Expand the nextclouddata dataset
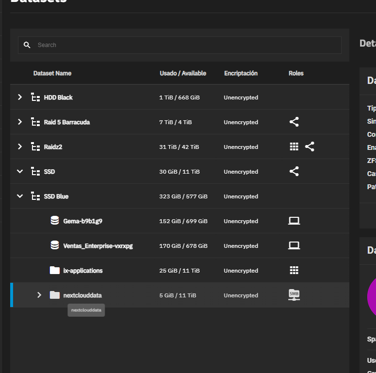This screenshot has height=373, width=376. pyautogui.click(x=39, y=295)
